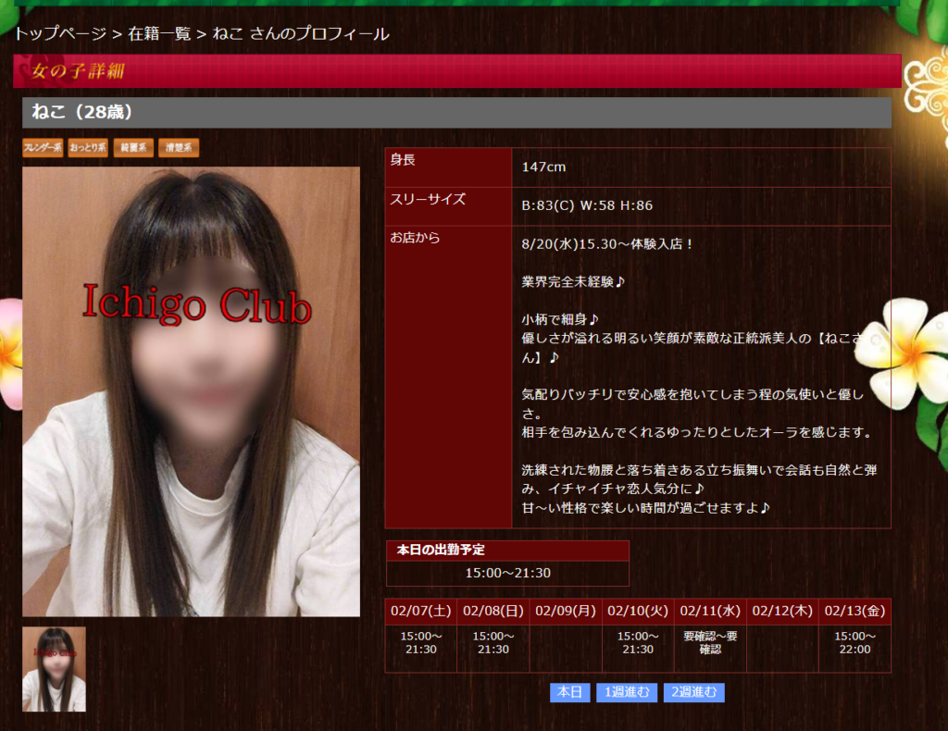Click the スレンダー系 tag badge
The width and height of the screenshot is (948, 731).
click(x=43, y=148)
